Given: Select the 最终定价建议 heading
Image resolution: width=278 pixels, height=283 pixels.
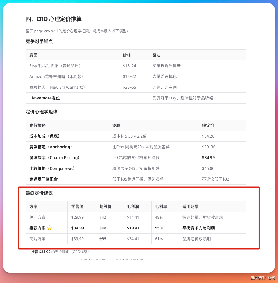Looking at the screenshot, I should click(x=39, y=193).
